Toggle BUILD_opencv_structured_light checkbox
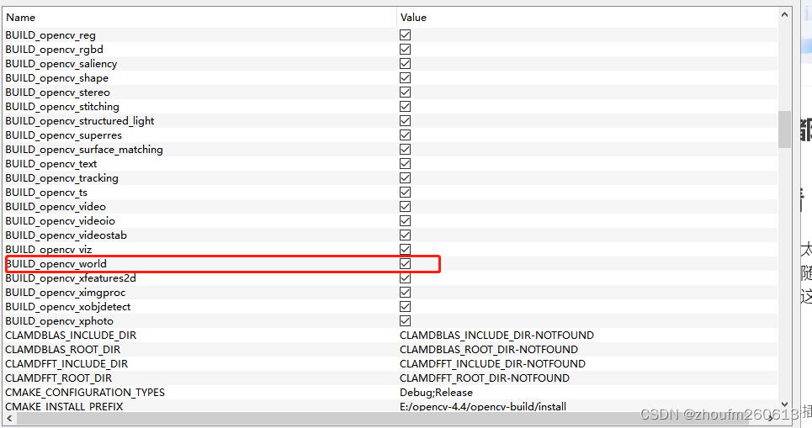 tap(405, 120)
